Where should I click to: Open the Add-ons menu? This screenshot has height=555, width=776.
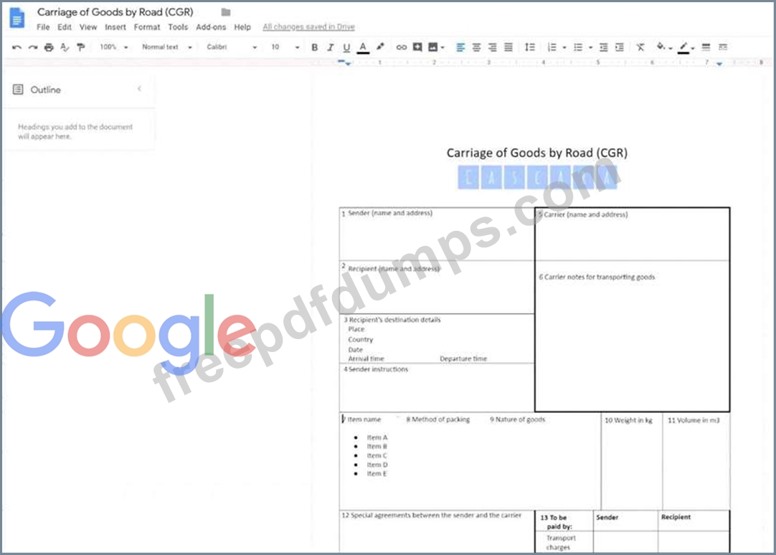coord(211,27)
